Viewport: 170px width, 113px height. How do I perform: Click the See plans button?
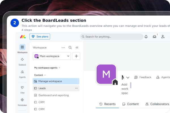pos(40,36)
